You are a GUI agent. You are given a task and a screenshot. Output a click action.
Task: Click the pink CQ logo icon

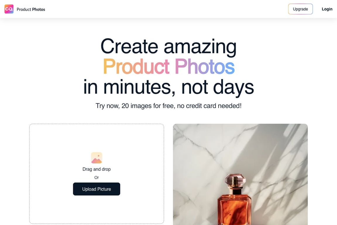tap(9, 9)
